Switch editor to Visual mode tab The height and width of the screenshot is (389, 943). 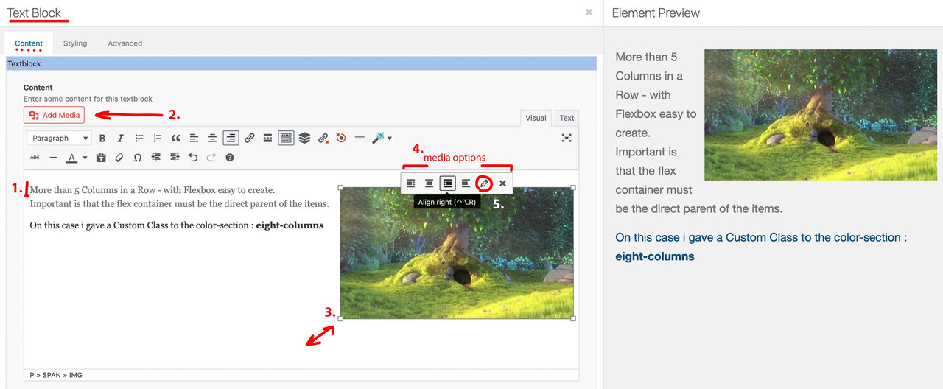coord(536,118)
